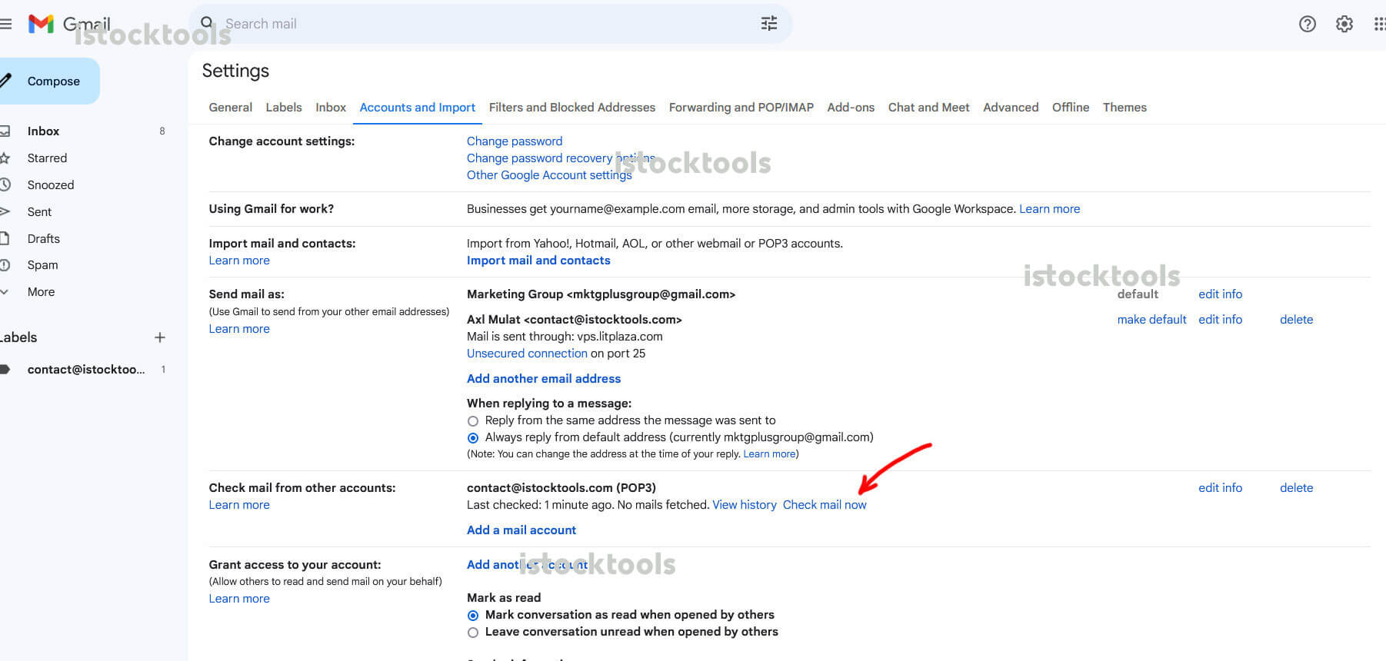Select Mark conversation as read option
The width and height of the screenshot is (1386, 661).
click(x=473, y=616)
